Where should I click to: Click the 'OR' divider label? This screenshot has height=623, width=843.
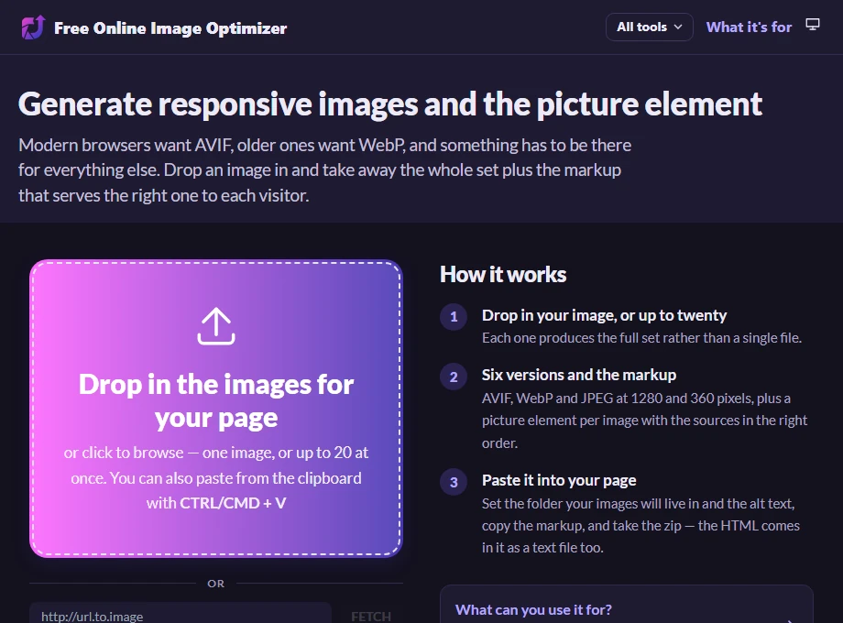point(215,584)
